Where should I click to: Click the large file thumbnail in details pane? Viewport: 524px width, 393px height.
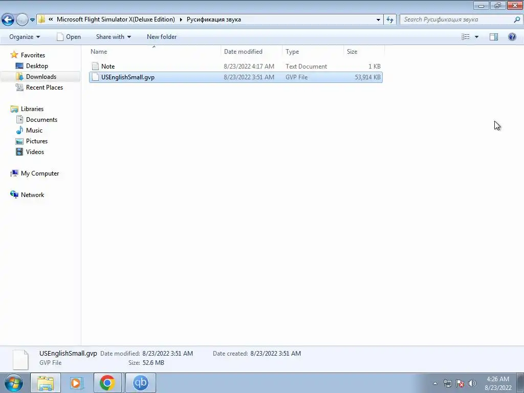click(20, 360)
